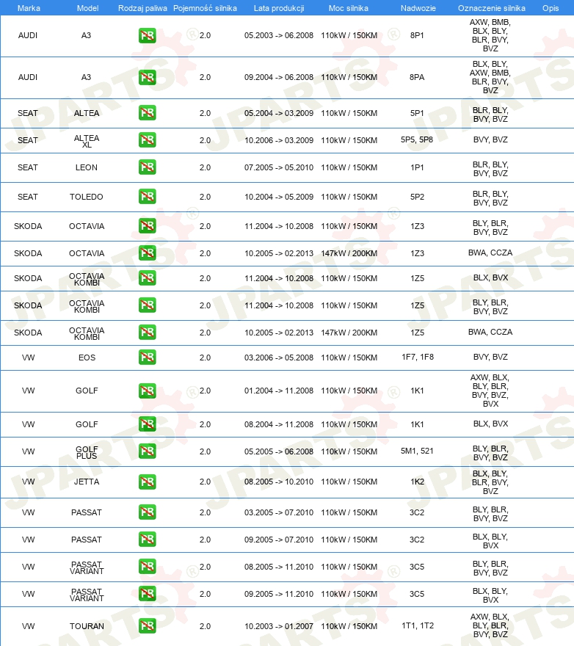Click the petrol icon in the AUDI A3 8P1 row
574x646 pixels.
pyautogui.click(x=147, y=35)
